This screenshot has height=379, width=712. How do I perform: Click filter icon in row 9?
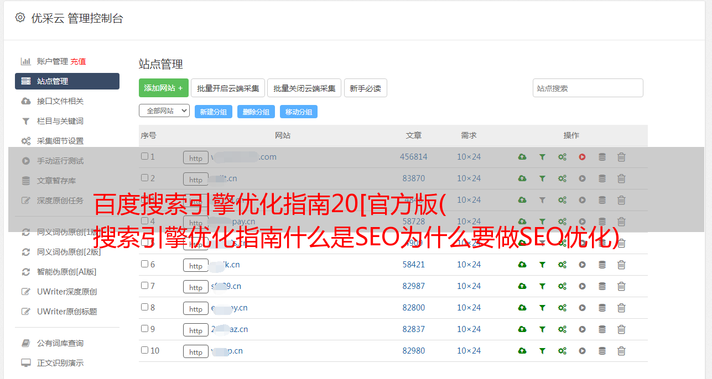[x=542, y=329]
